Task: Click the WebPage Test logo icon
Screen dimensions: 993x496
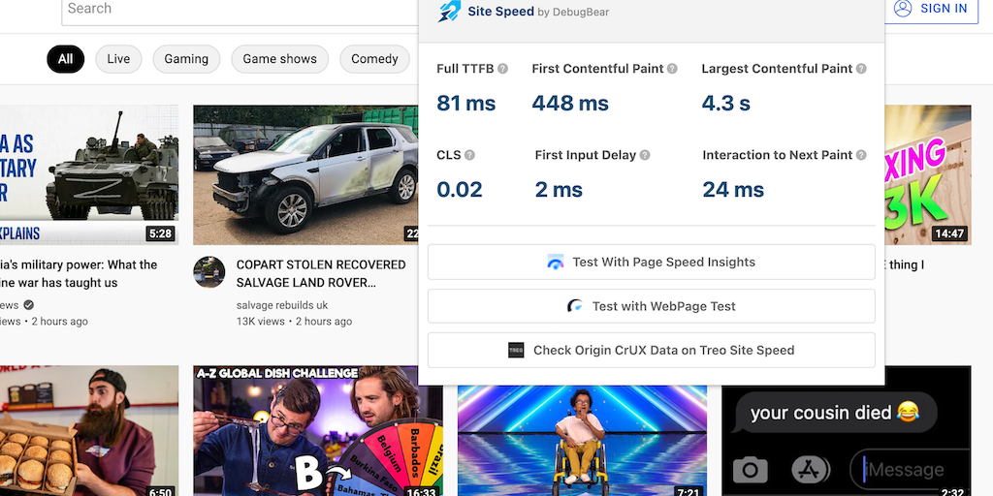Action: coord(575,306)
